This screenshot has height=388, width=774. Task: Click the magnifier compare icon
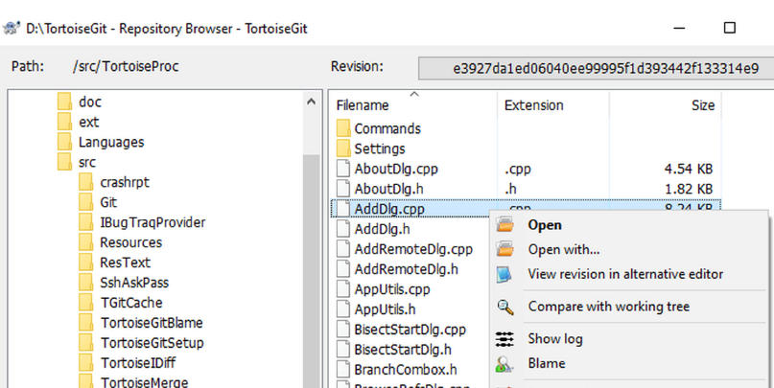click(x=505, y=308)
